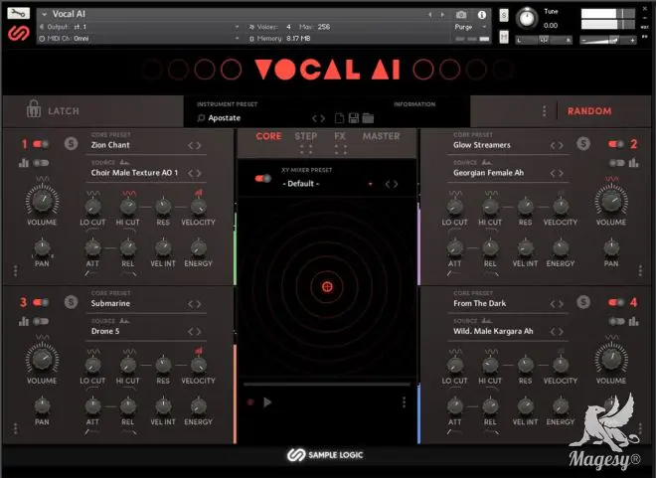
Task: Open the Kontakt wrench instrument editor
Action: pyautogui.click(x=19, y=13)
